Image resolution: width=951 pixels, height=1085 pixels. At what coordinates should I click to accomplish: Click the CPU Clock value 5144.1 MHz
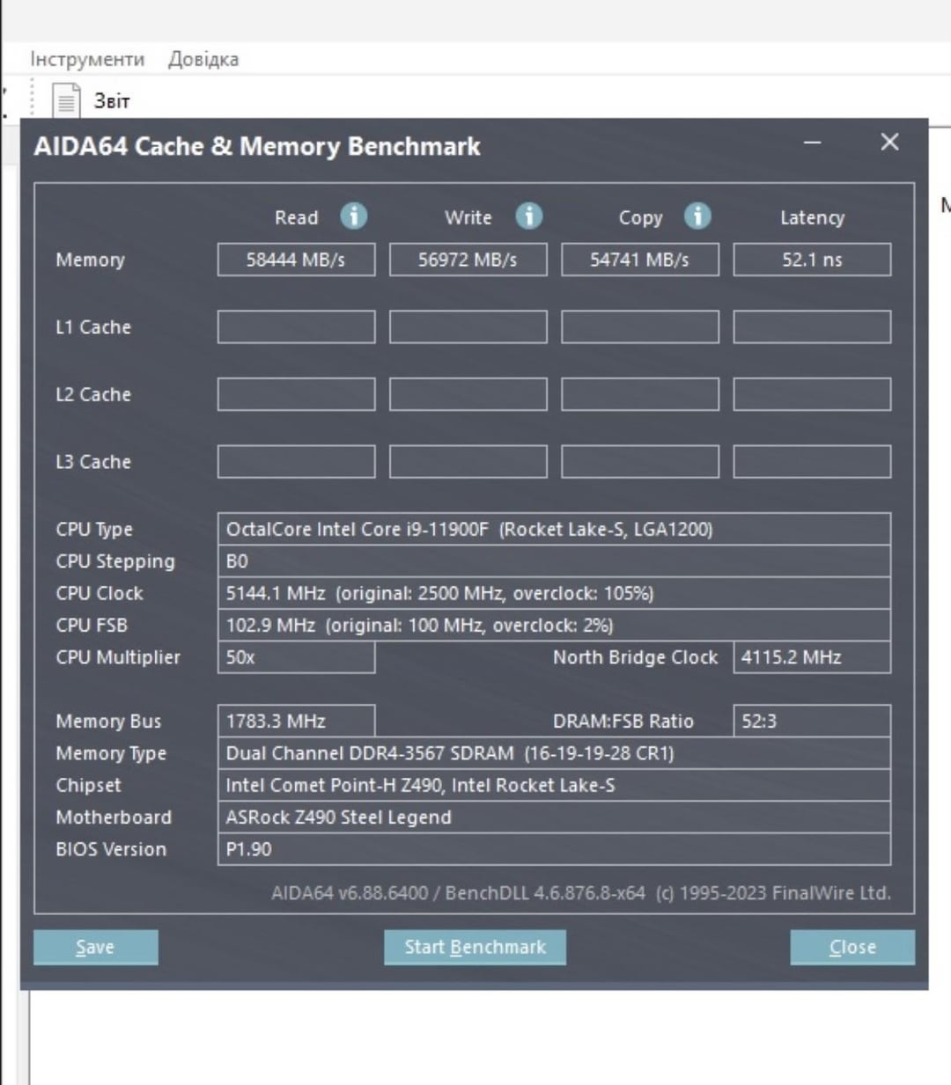click(554, 593)
